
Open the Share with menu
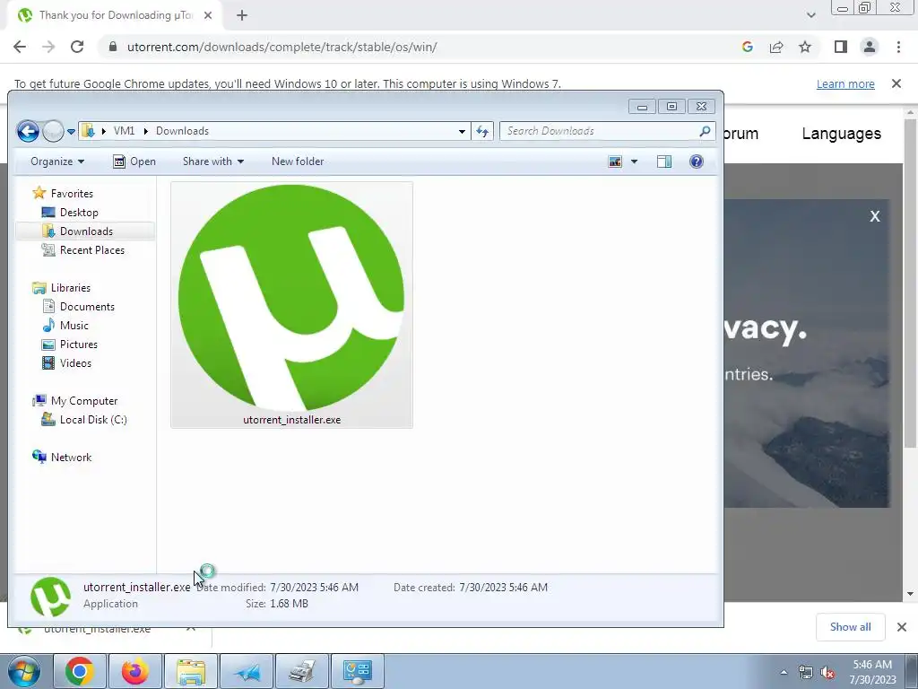pos(213,161)
